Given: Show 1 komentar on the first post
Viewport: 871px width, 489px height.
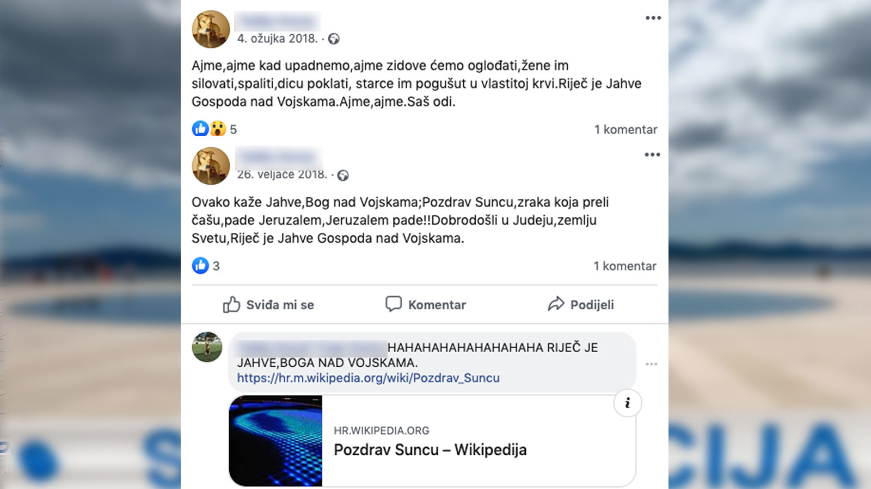Looking at the screenshot, I should coord(625,129).
